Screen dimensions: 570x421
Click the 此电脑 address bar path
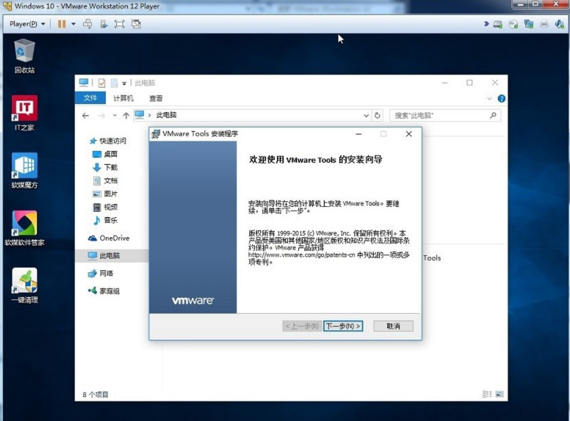166,115
